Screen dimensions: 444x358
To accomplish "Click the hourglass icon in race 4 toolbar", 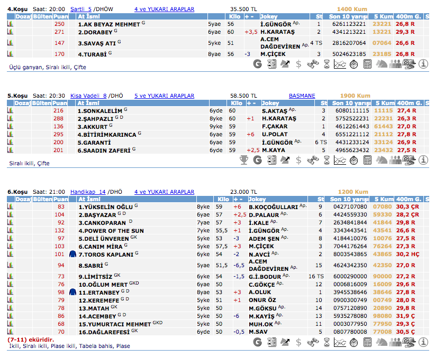I will coord(327,64).
